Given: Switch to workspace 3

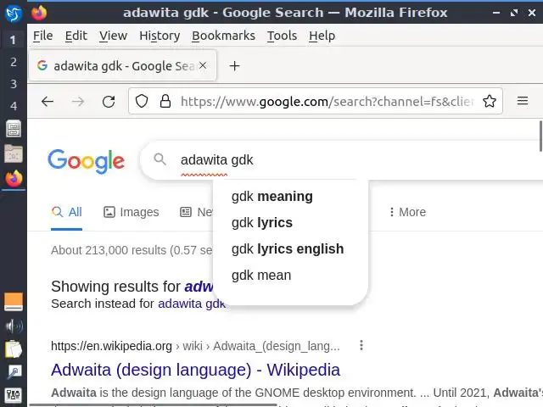Looking at the screenshot, I should [x=14, y=83].
